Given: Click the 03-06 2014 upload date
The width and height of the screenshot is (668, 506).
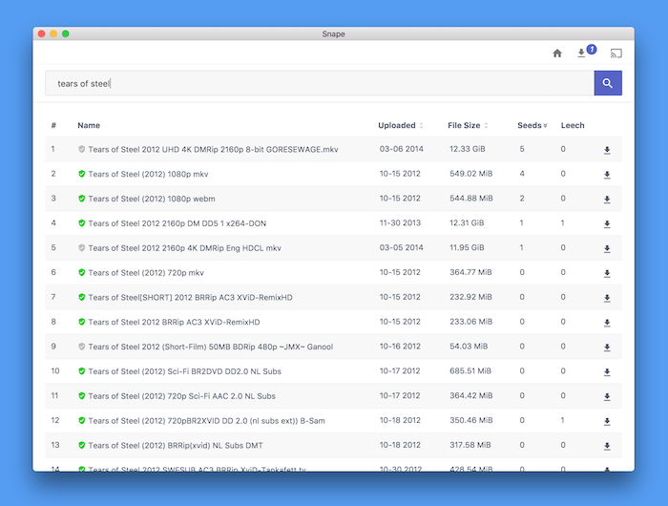Looking at the screenshot, I should coord(402,149).
